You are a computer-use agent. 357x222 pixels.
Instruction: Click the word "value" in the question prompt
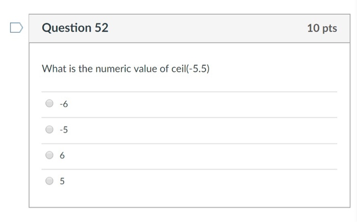coord(147,68)
